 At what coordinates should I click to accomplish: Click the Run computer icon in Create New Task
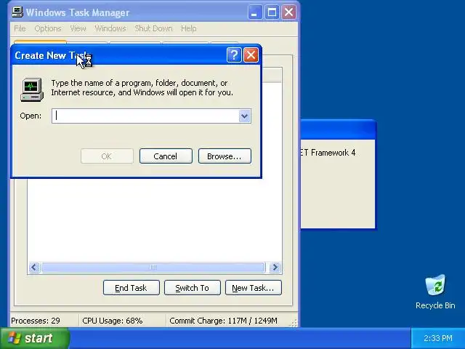(32, 89)
